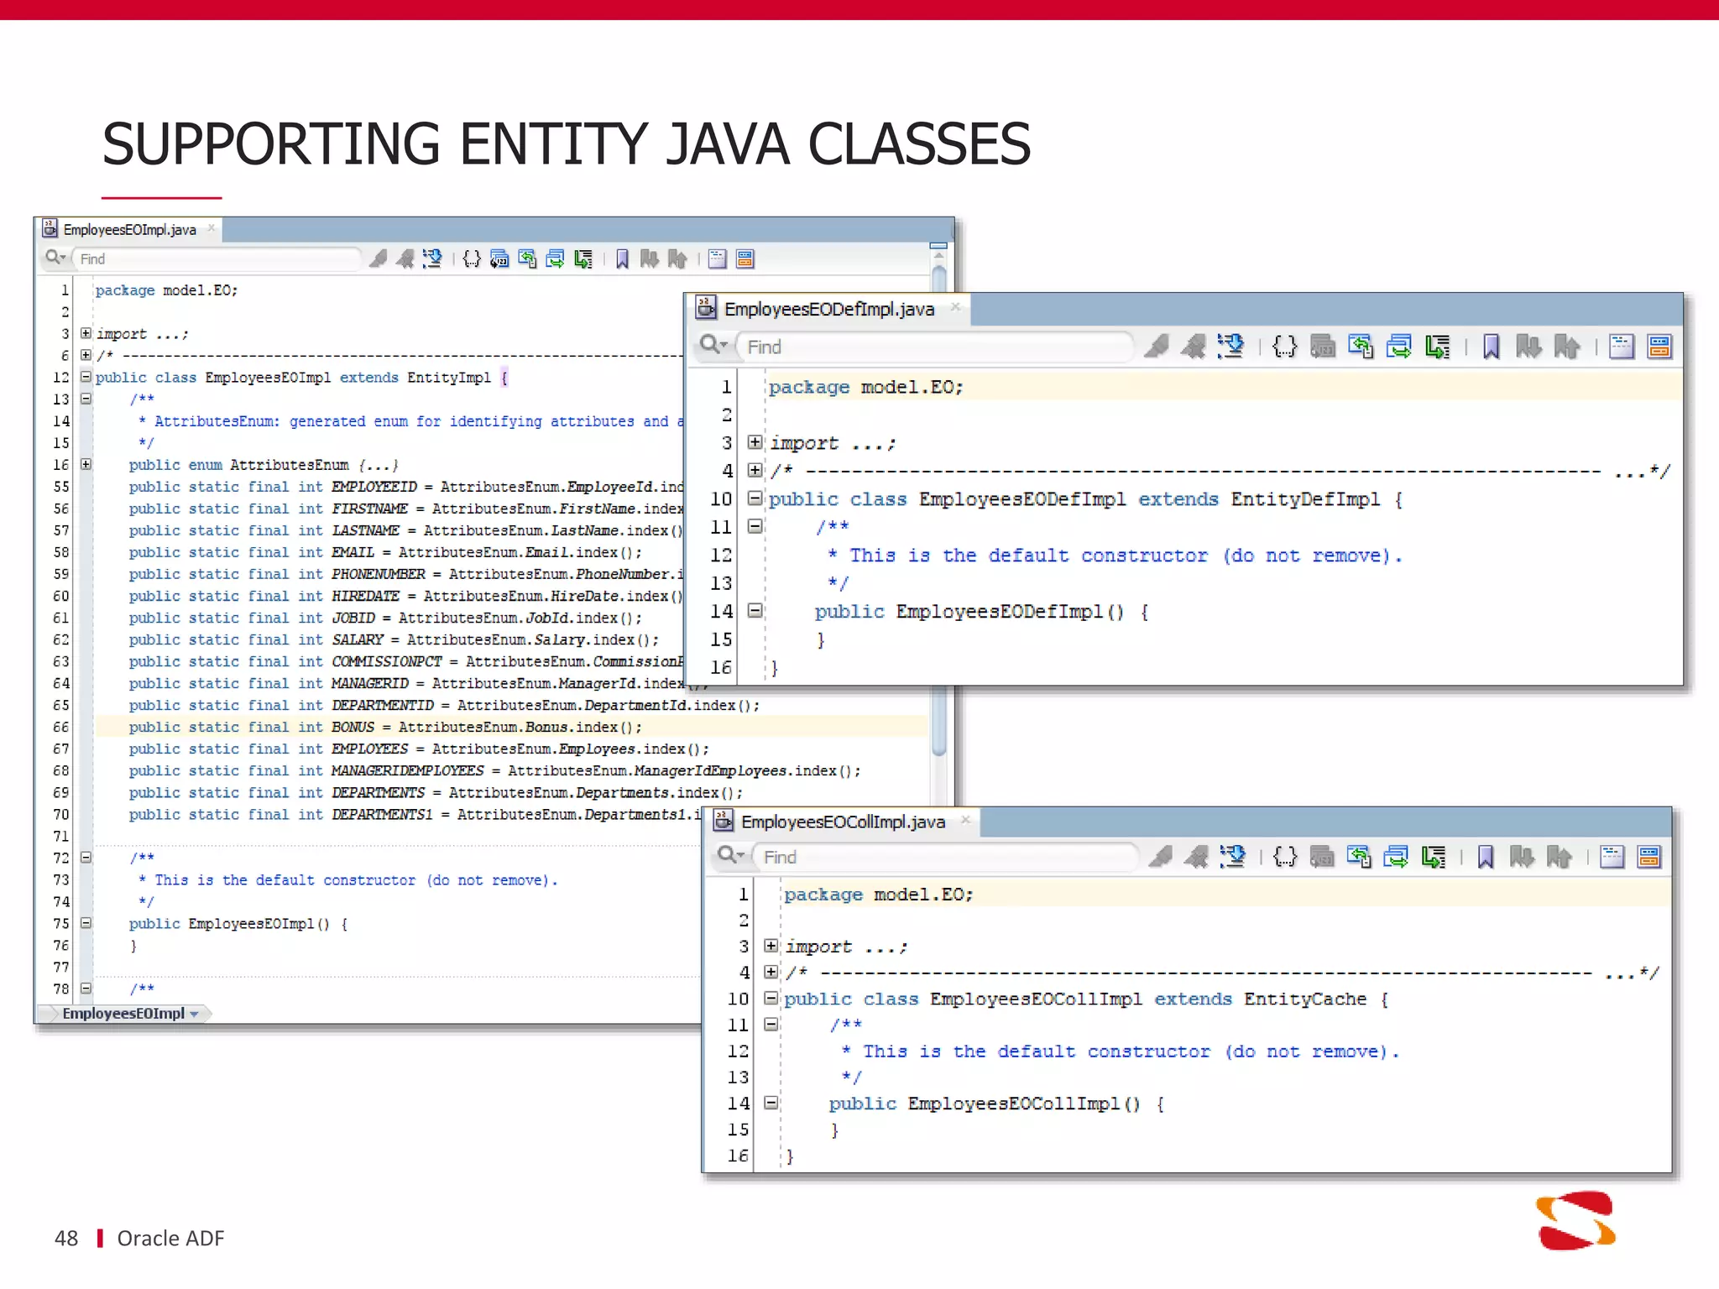Click MANAGERIDEMPLOYEES constant on line 68

click(x=407, y=770)
